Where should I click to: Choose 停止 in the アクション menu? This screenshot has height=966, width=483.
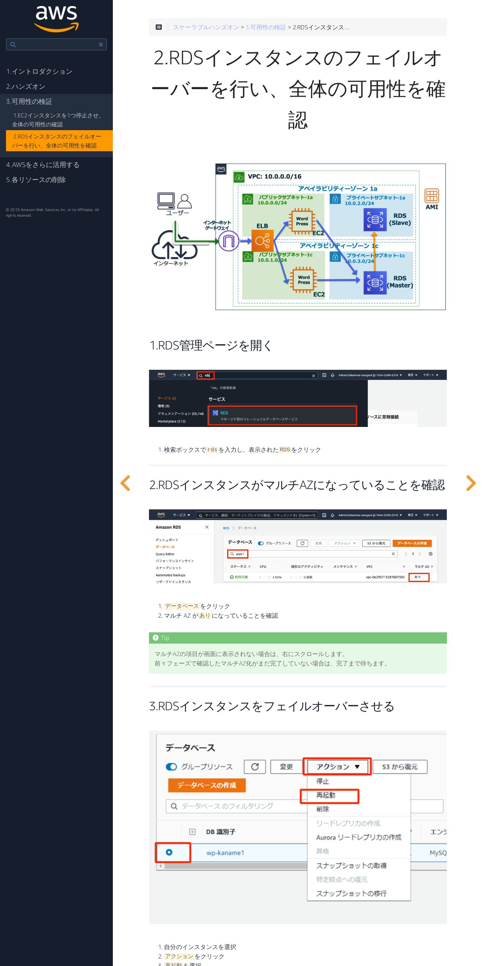[322, 781]
